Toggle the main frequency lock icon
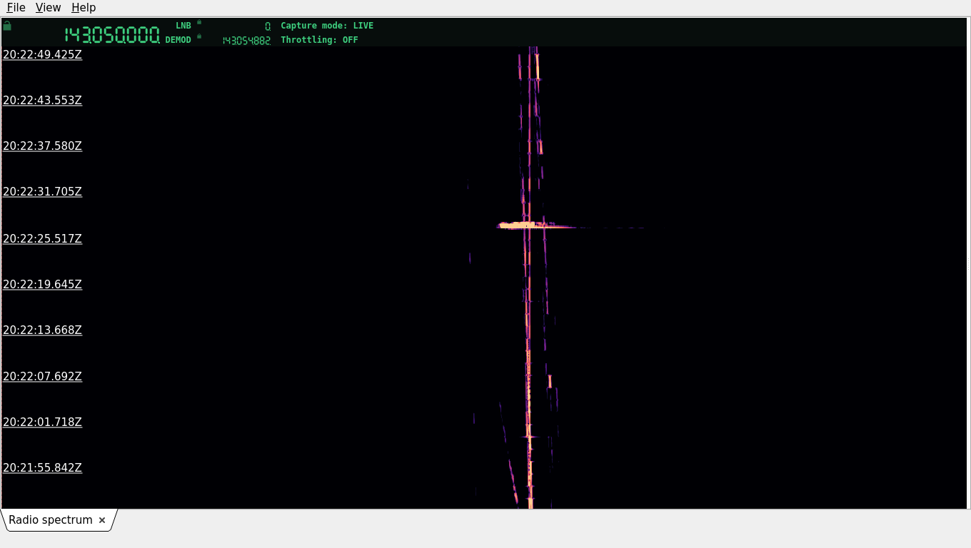The image size is (971, 548). tap(7, 26)
